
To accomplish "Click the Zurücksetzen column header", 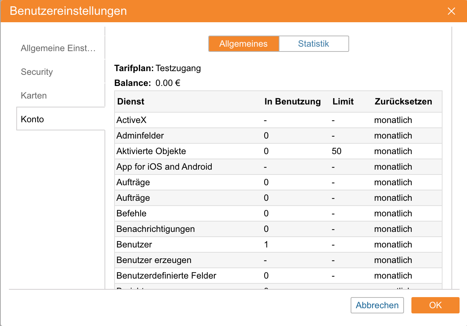I will point(403,102).
